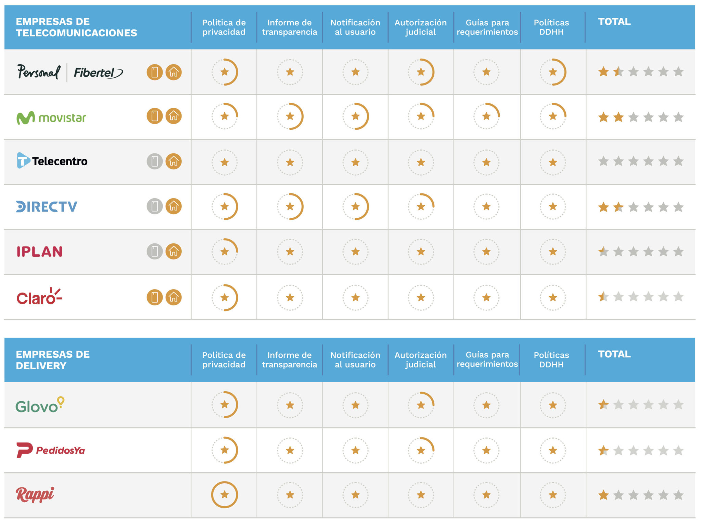The image size is (701, 523).
Task: Click the Personal Fibertel home icon
Action: point(174,72)
